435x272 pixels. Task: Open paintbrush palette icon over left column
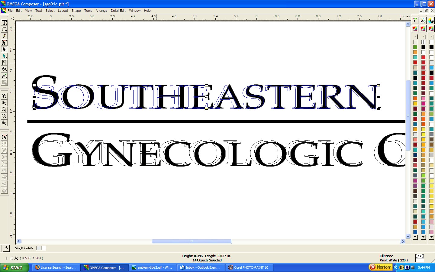pyautogui.click(x=415, y=29)
